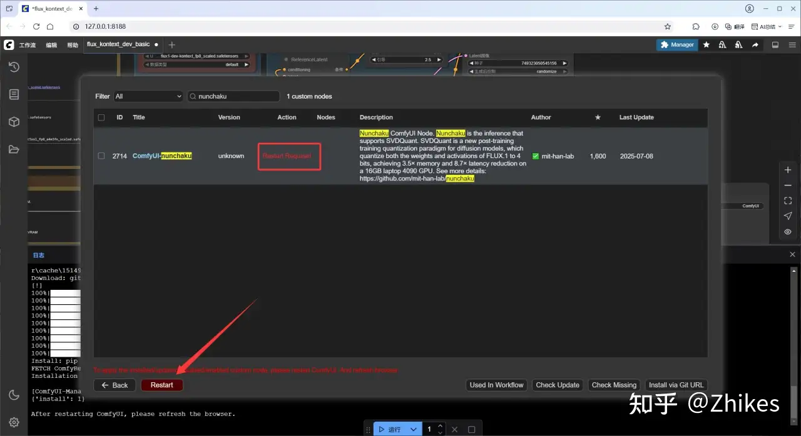Open the default data-type dropdown in node
This screenshot has height=436, width=801.
(197, 64)
